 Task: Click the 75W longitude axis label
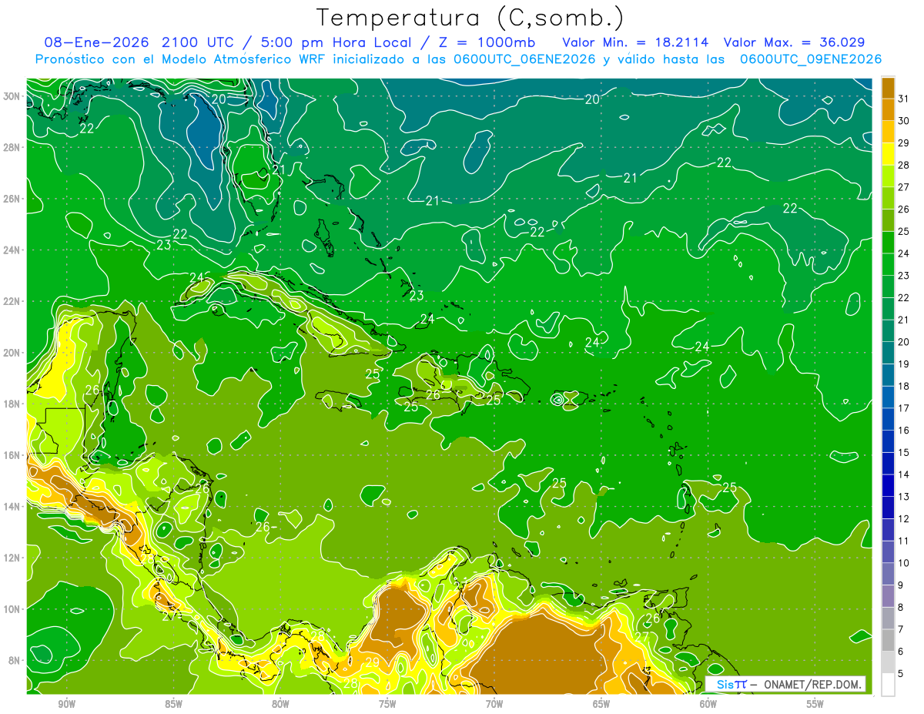387,704
